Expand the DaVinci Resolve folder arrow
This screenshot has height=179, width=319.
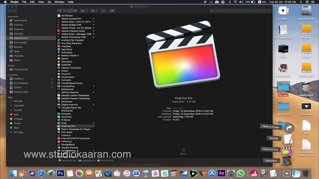click(94, 92)
